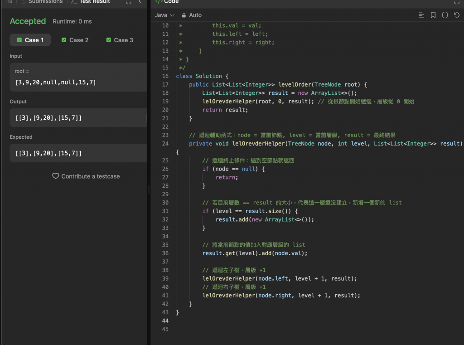Click the root input value field
Image resolution: width=464 pixels, height=345 pixels.
[78, 77]
